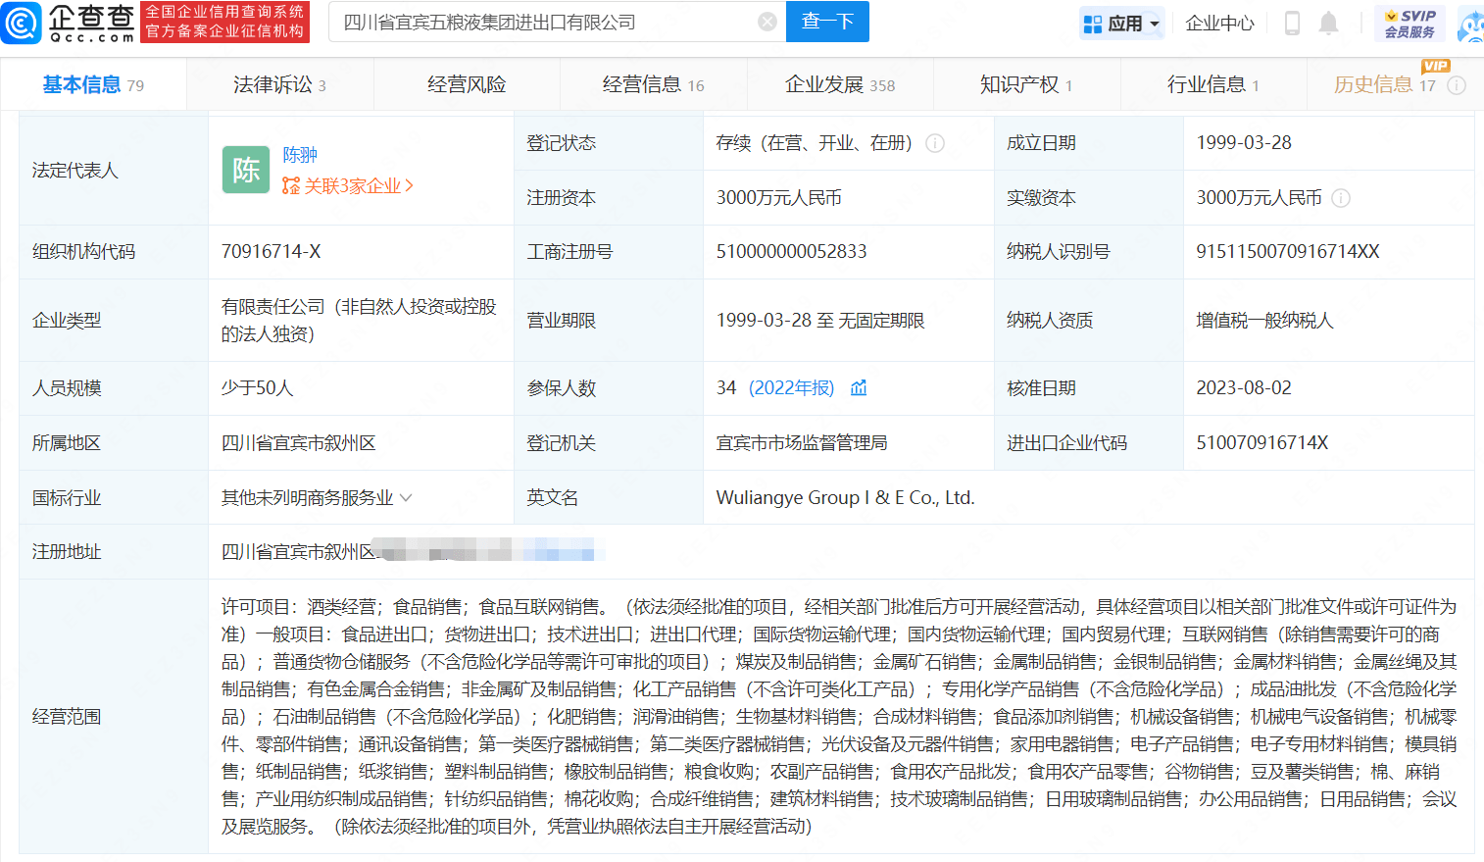Expand the 其他未列明商务服务业 industry chevron
The width and height of the screenshot is (1484, 862).
406,498
